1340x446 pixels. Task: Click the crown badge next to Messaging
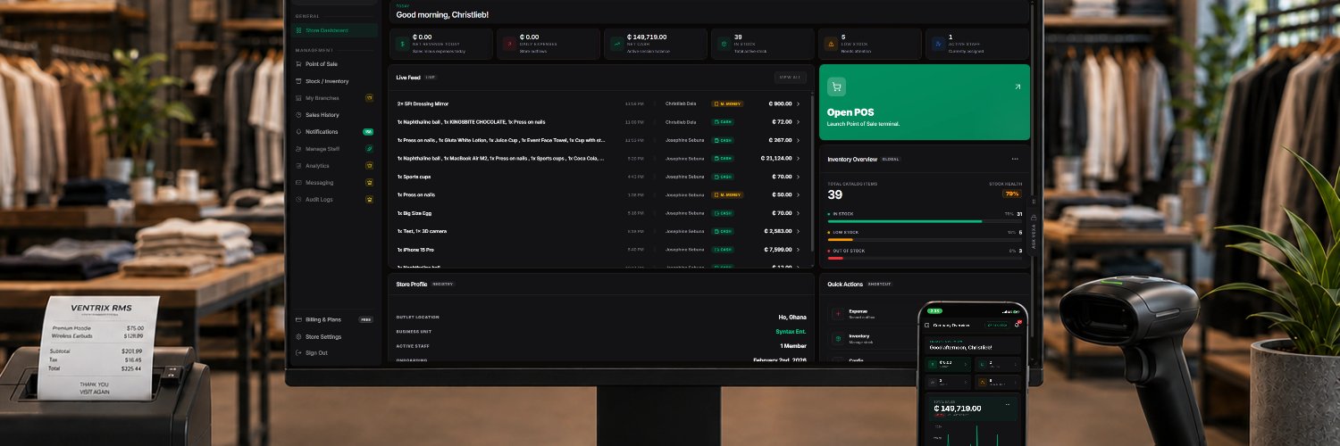tap(369, 183)
